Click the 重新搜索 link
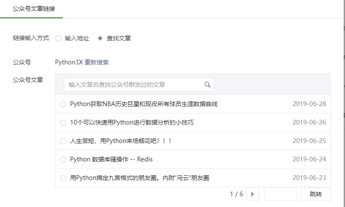Image resolution: width=345 pixels, height=207 pixels. click(97, 62)
